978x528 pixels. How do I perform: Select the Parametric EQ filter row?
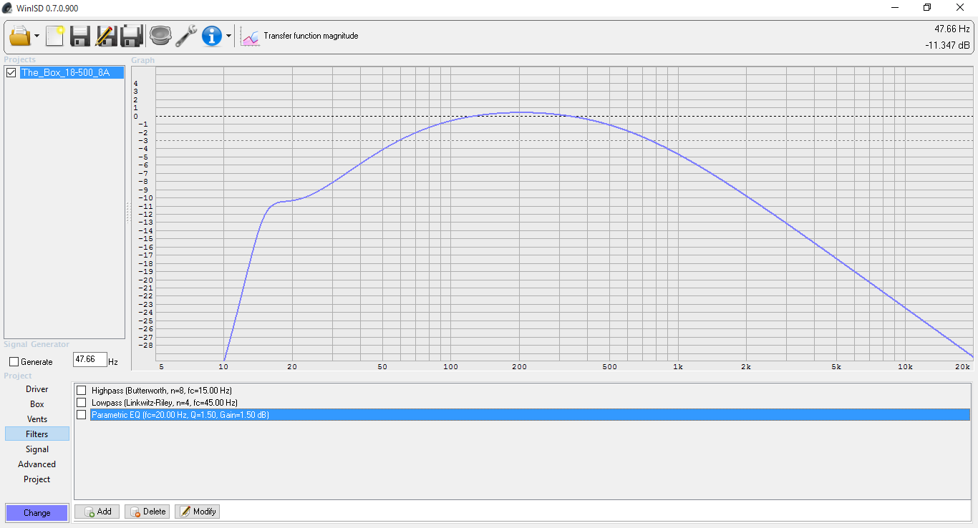pos(529,414)
